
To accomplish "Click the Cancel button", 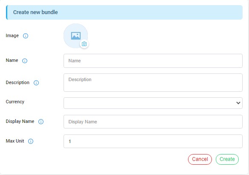I will [x=200, y=159].
